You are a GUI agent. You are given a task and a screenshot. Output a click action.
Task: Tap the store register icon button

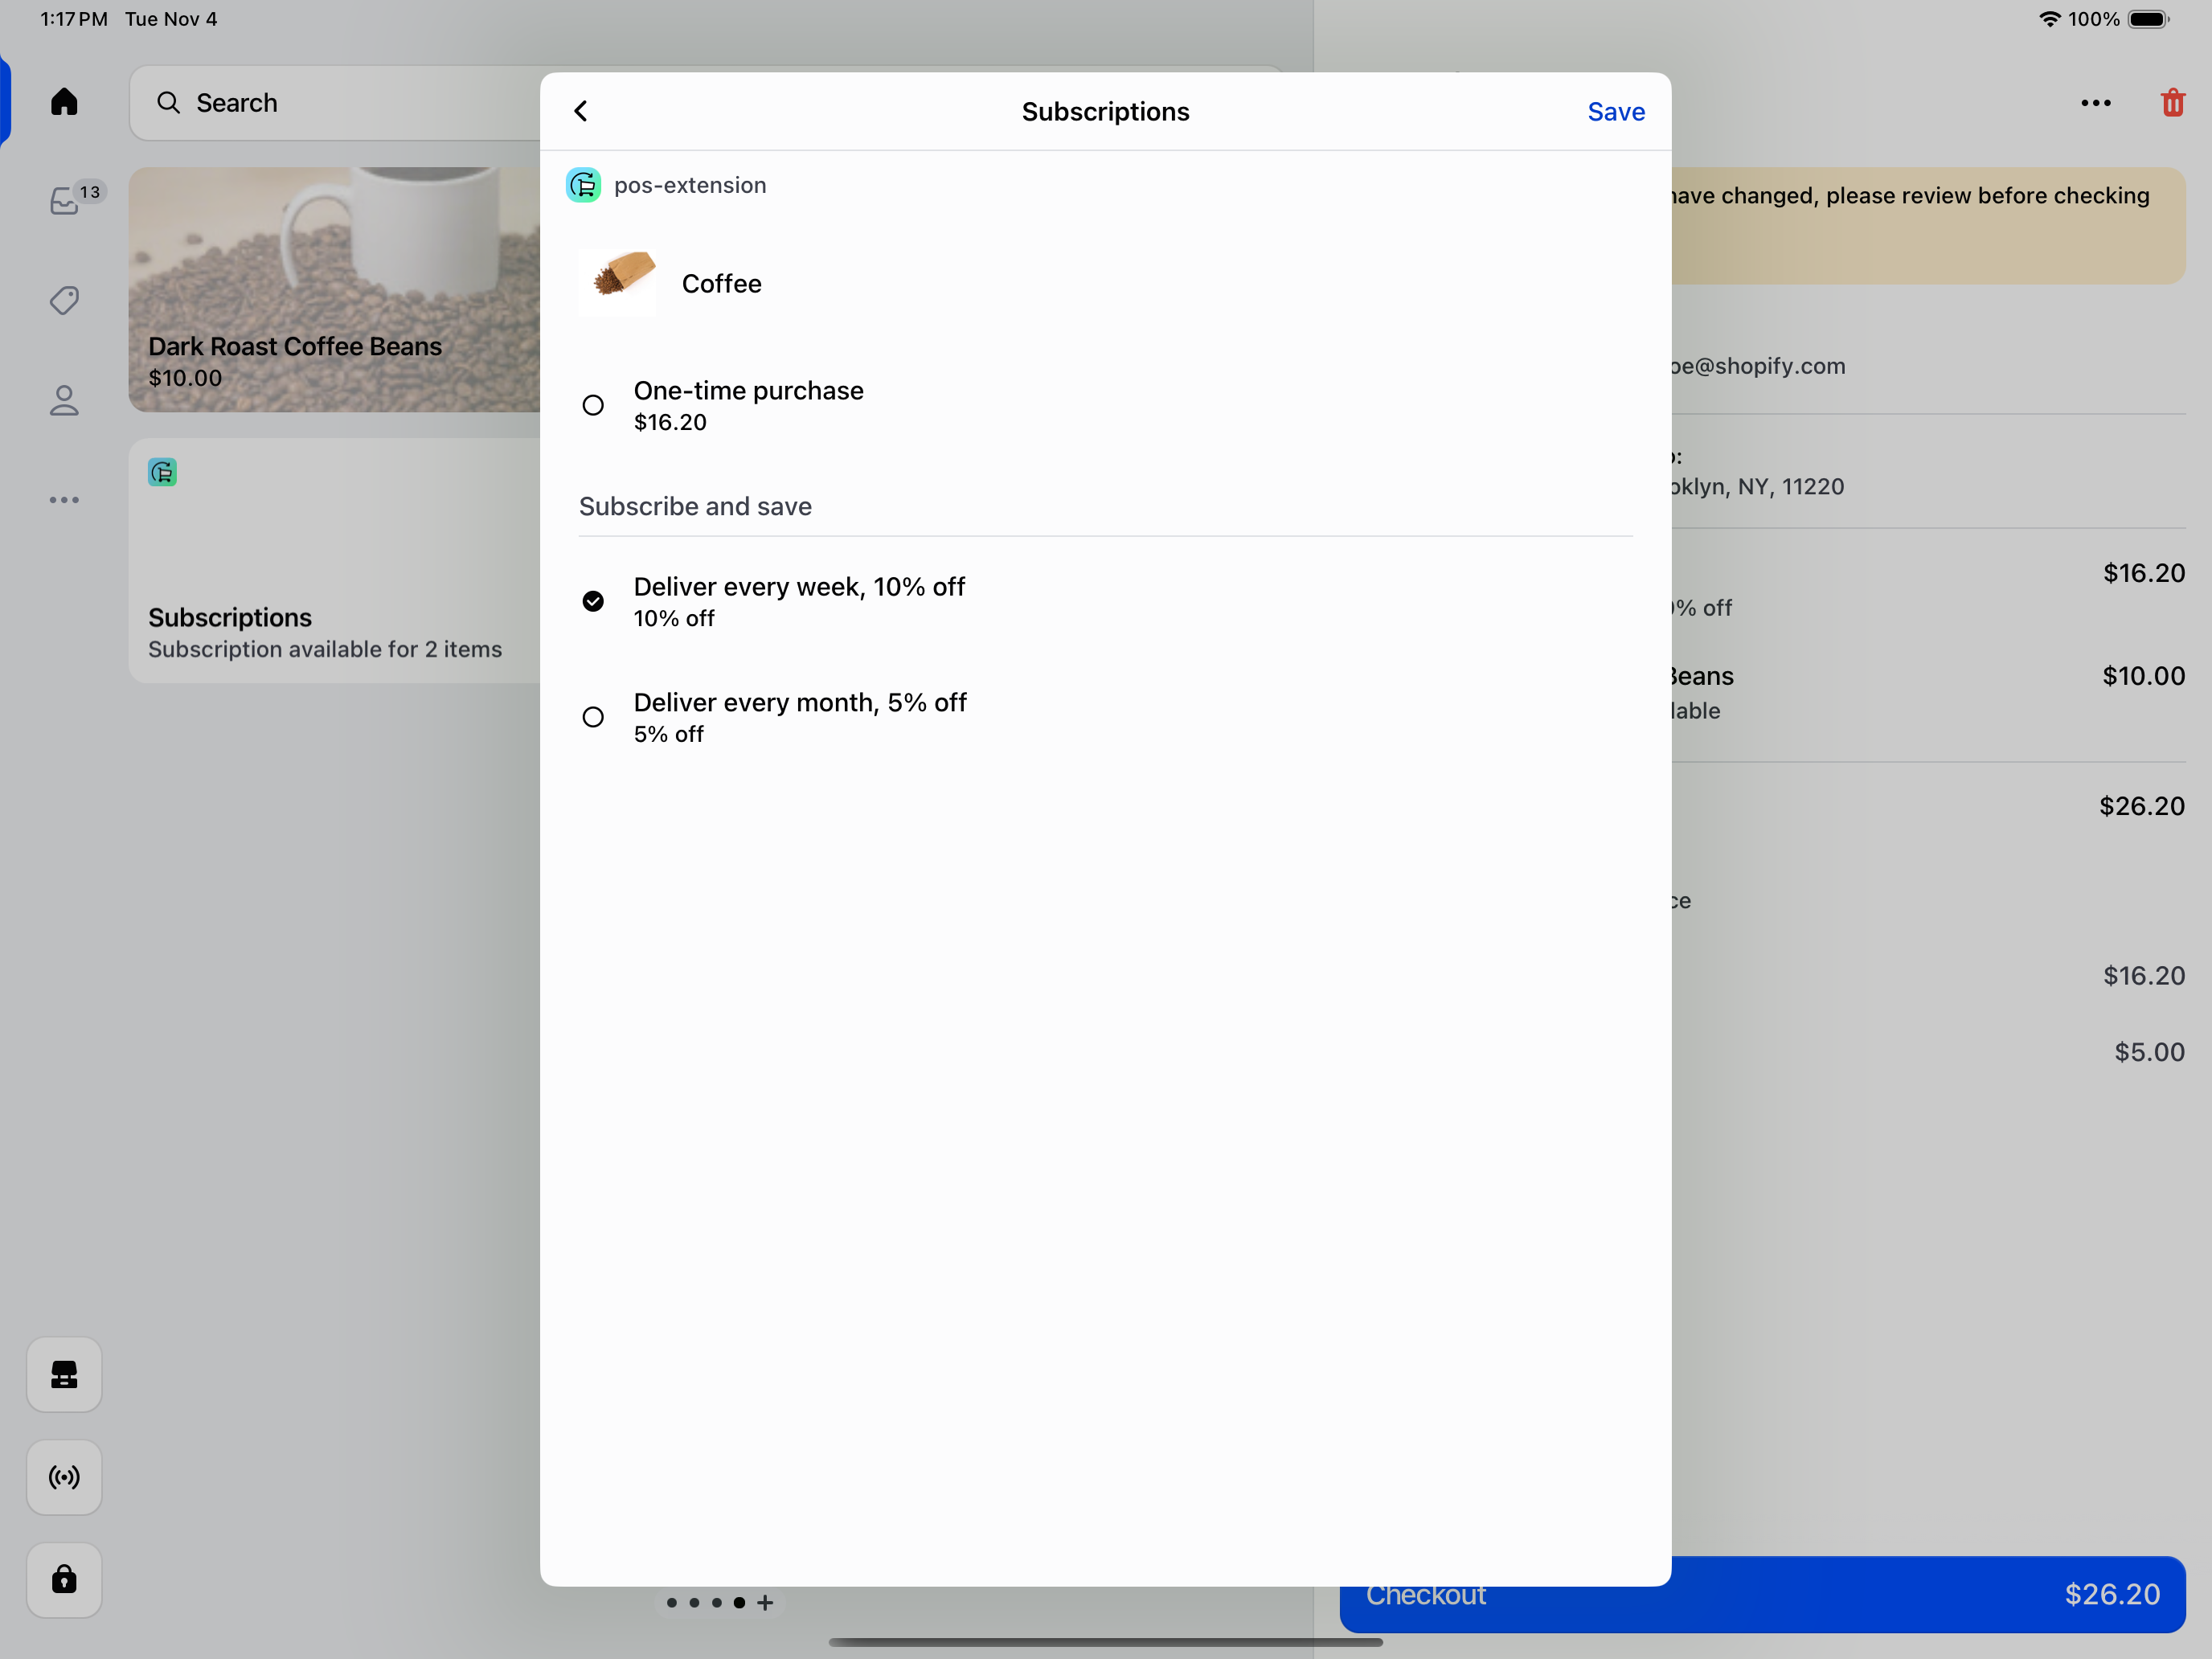coord(64,1374)
